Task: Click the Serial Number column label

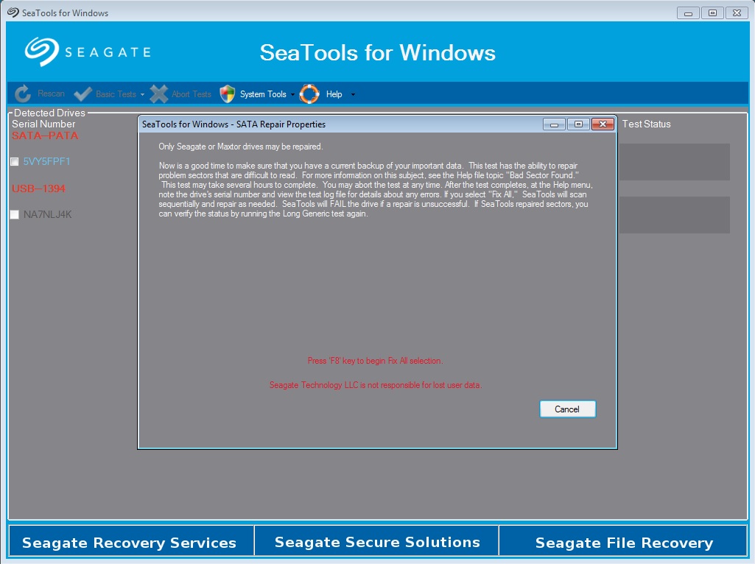Action: 43,124
